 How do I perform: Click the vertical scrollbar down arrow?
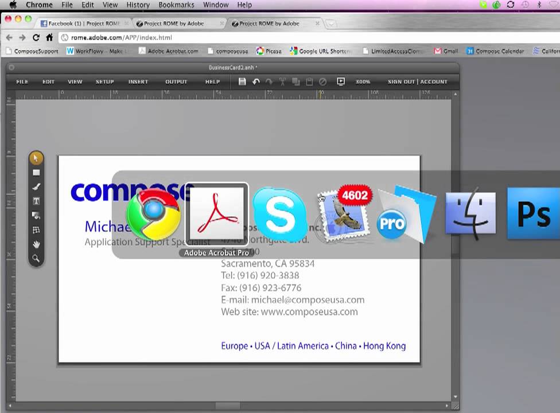(x=455, y=396)
